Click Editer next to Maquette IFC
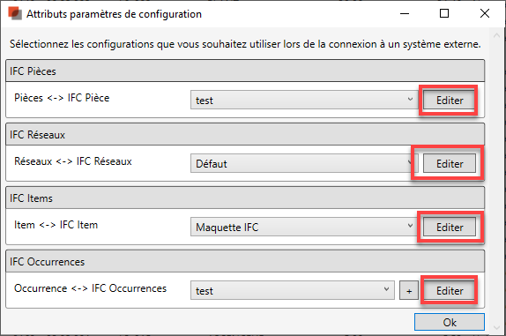The image size is (506, 336). point(450,227)
